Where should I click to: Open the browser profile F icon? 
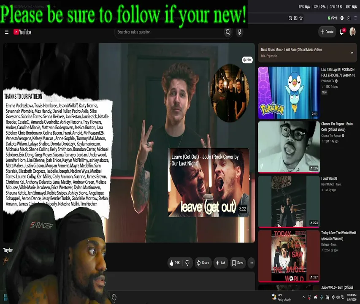[x=342, y=18]
